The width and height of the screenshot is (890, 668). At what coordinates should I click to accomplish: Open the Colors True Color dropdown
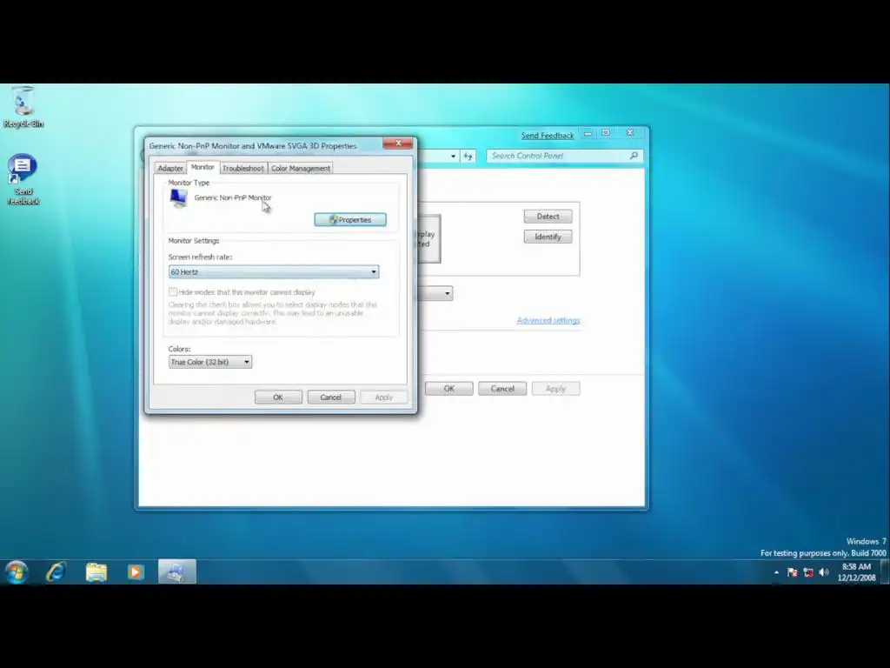click(210, 362)
